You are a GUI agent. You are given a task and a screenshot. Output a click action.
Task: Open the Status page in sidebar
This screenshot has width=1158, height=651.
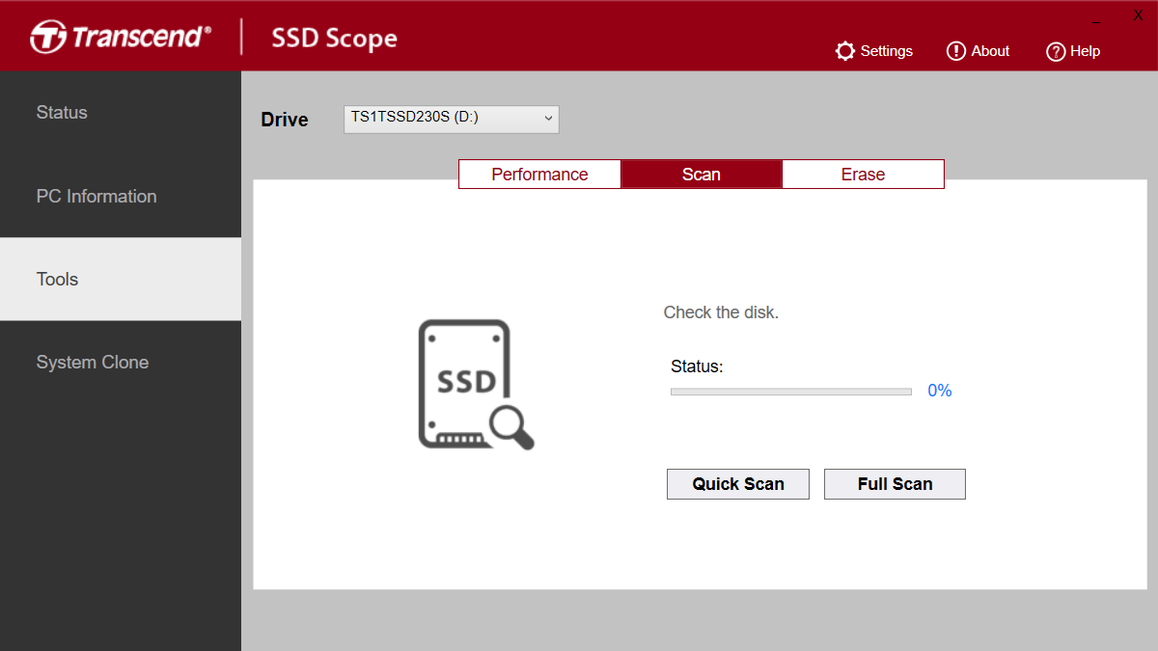[x=121, y=113]
